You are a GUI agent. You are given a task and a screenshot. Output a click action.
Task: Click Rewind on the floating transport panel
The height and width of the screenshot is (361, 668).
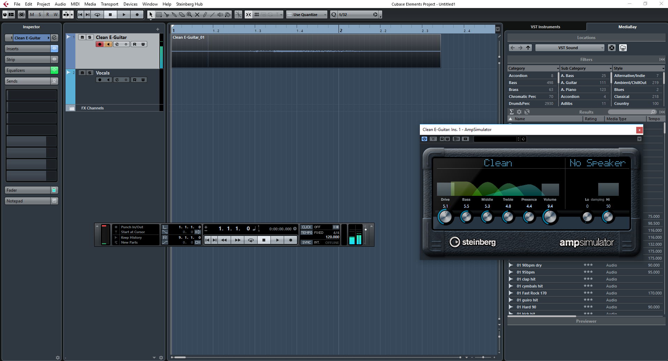[x=224, y=240]
